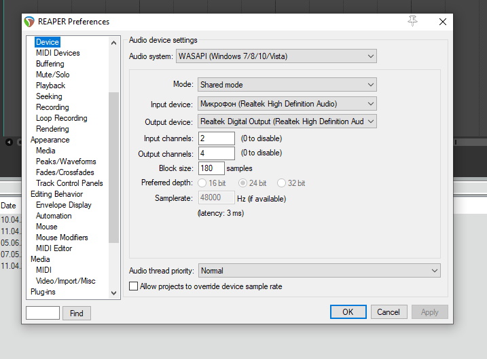Click the Input channels field
Image resolution: width=487 pixels, height=359 pixels.
tap(217, 138)
